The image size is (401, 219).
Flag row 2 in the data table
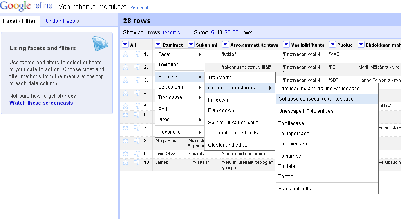coord(137,67)
